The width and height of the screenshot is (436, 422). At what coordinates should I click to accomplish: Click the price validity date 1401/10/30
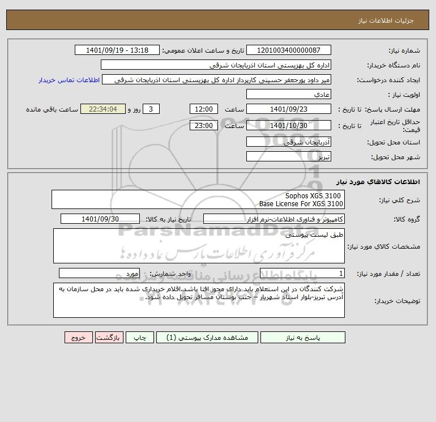point(289,125)
